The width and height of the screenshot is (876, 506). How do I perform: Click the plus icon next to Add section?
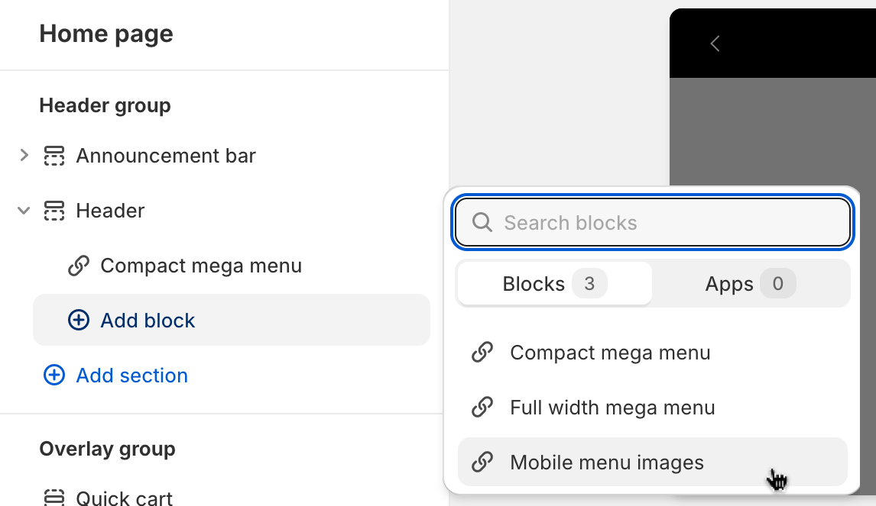click(x=54, y=375)
